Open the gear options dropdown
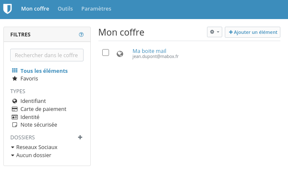The image size is (288, 177). [x=215, y=32]
